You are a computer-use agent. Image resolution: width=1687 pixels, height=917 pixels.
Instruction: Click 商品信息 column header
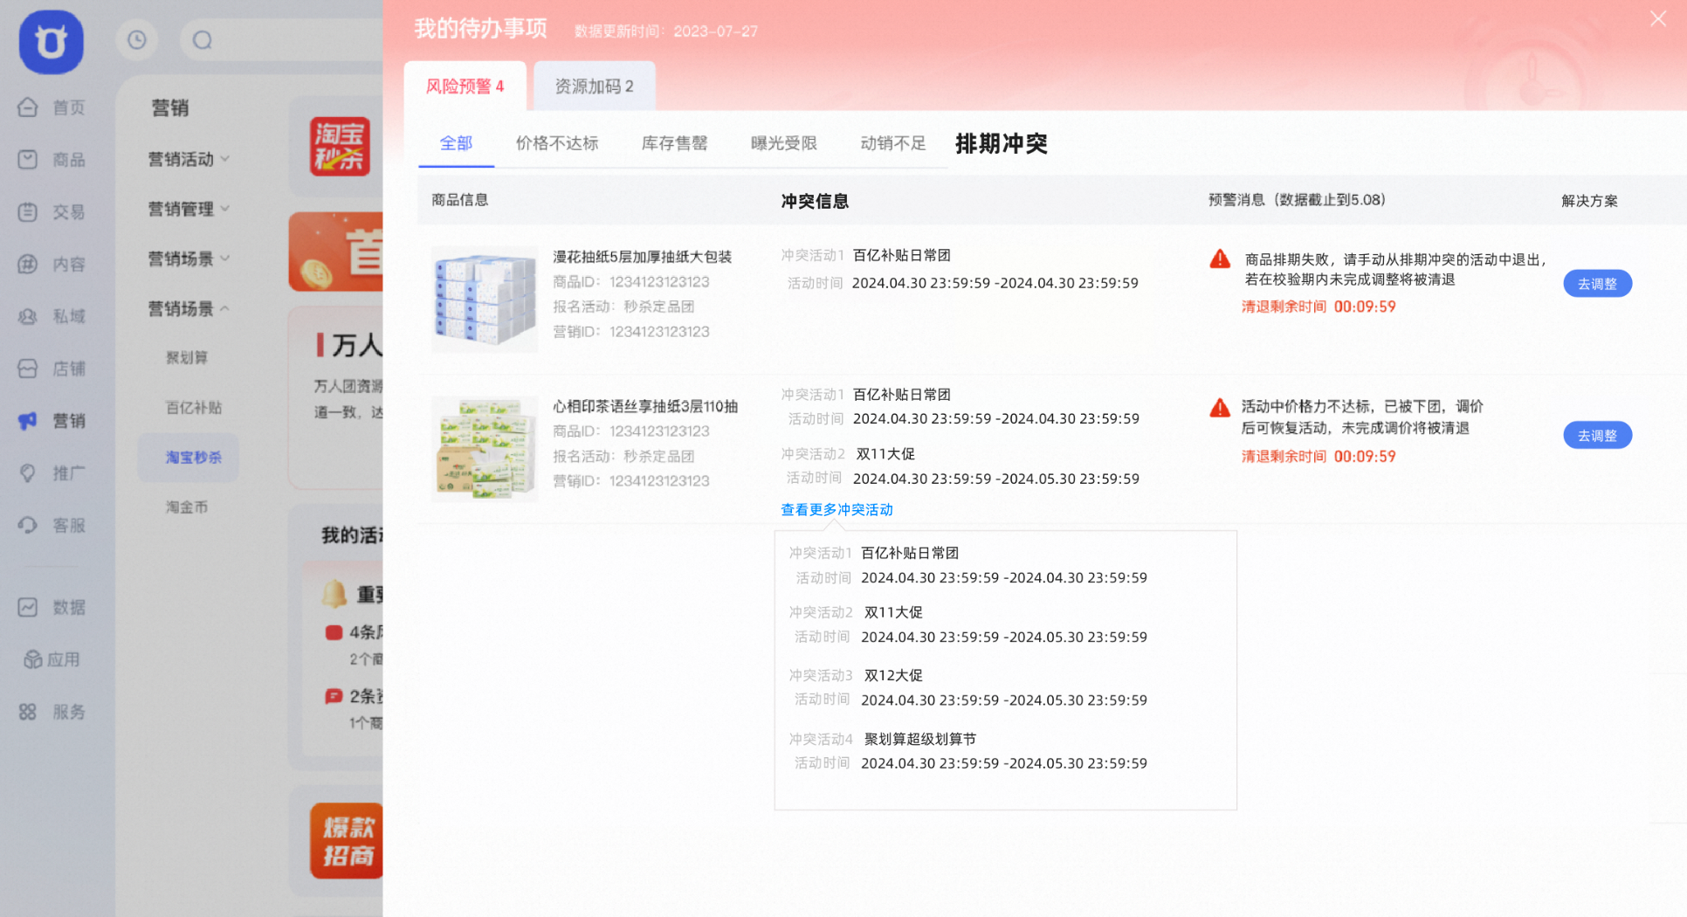(x=460, y=200)
